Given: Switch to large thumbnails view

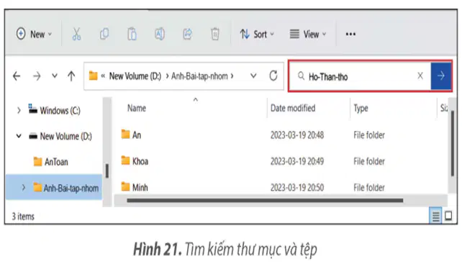Looking at the screenshot, I should pyautogui.click(x=448, y=216).
